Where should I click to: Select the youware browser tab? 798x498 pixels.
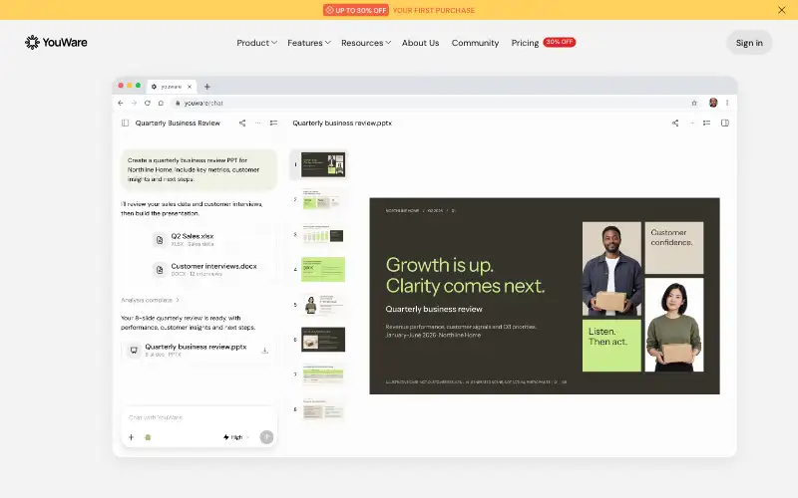point(172,87)
